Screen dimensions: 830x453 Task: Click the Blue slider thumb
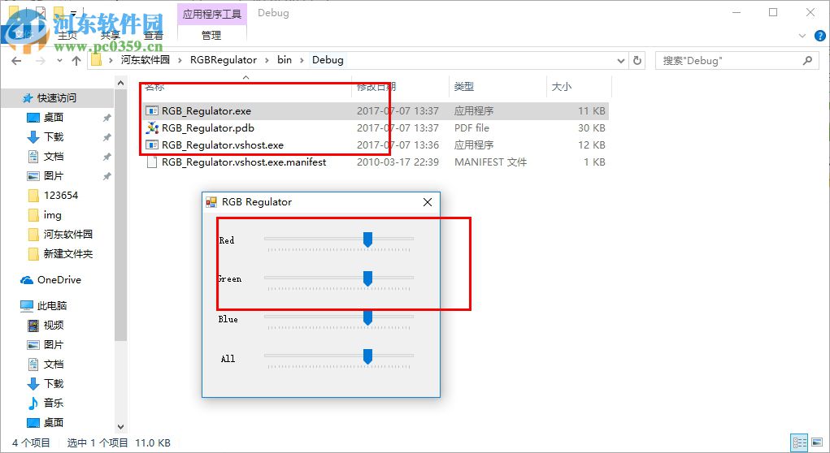pyautogui.click(x=367, y=317)
